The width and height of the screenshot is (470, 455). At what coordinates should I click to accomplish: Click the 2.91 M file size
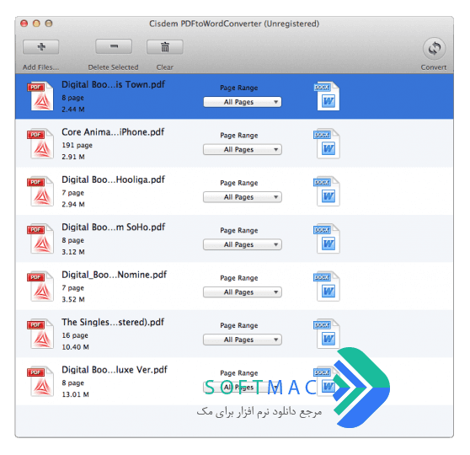(73, 157)
